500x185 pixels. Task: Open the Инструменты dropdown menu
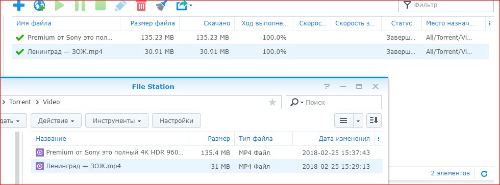pos(117,121)
